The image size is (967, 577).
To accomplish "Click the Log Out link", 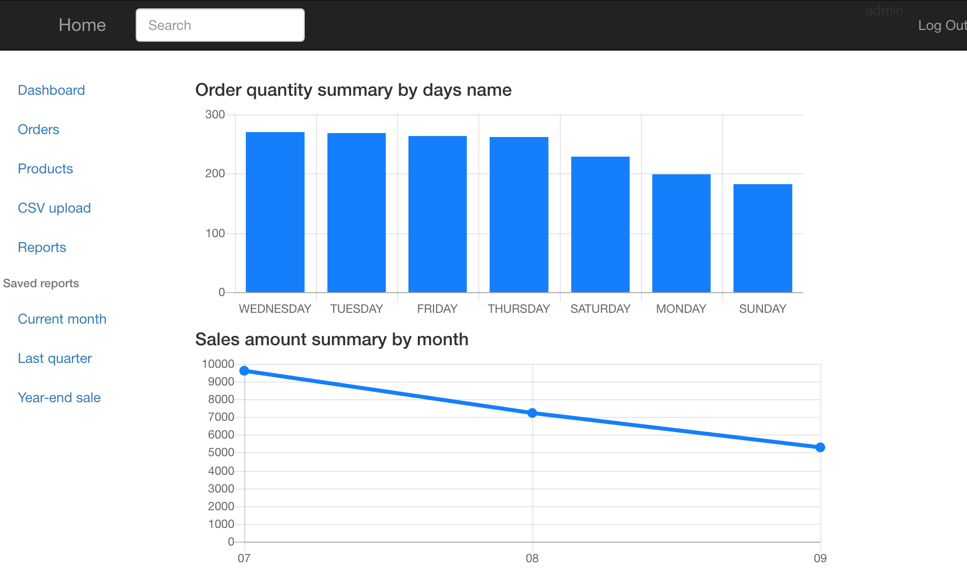I will coord(941,25).
